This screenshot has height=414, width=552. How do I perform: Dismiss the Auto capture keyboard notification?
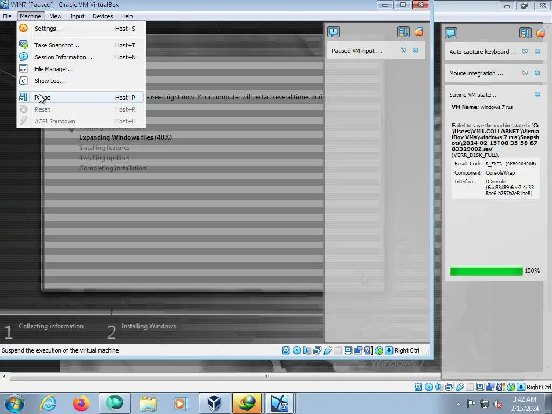tap(537, 51)
